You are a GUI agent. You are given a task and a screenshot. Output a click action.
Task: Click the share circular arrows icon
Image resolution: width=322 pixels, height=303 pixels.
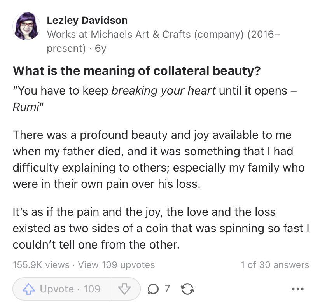click(x=187, y=289)
